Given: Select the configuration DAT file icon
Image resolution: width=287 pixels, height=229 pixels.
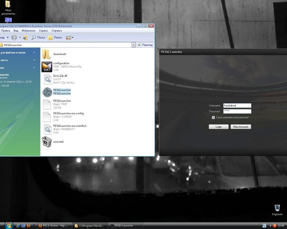Looking at the screenshot, I should pos(47,67).
